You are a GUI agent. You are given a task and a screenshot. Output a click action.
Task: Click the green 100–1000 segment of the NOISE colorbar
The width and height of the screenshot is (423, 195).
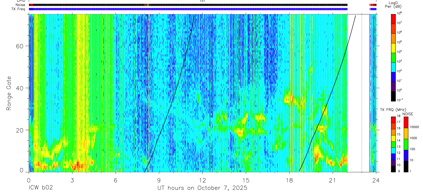pos(406,144)
